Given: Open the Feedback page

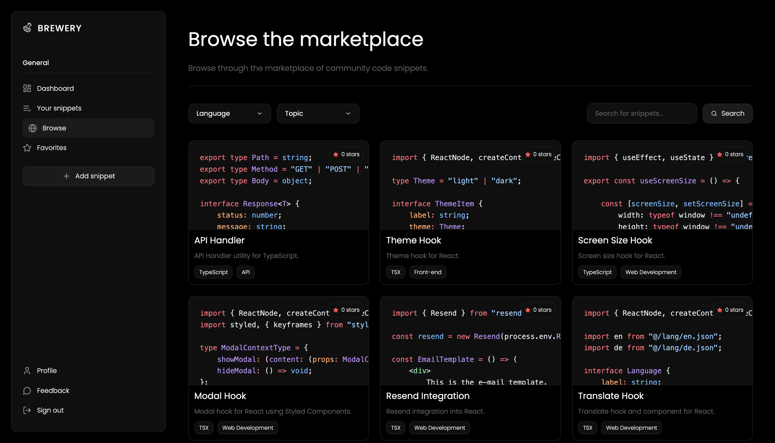Looking at the screenshot, I should coord(89,390).
